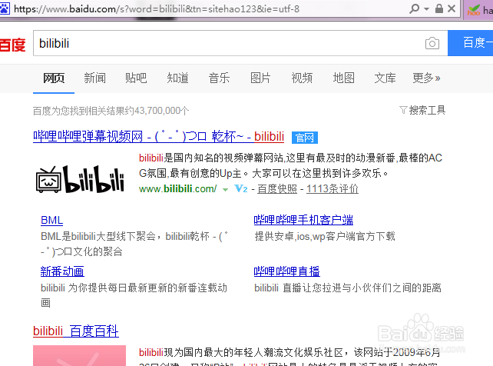This screenshot has width=493, height=366.
Task: Click the V2 verification icon
Action: [241, 188]
